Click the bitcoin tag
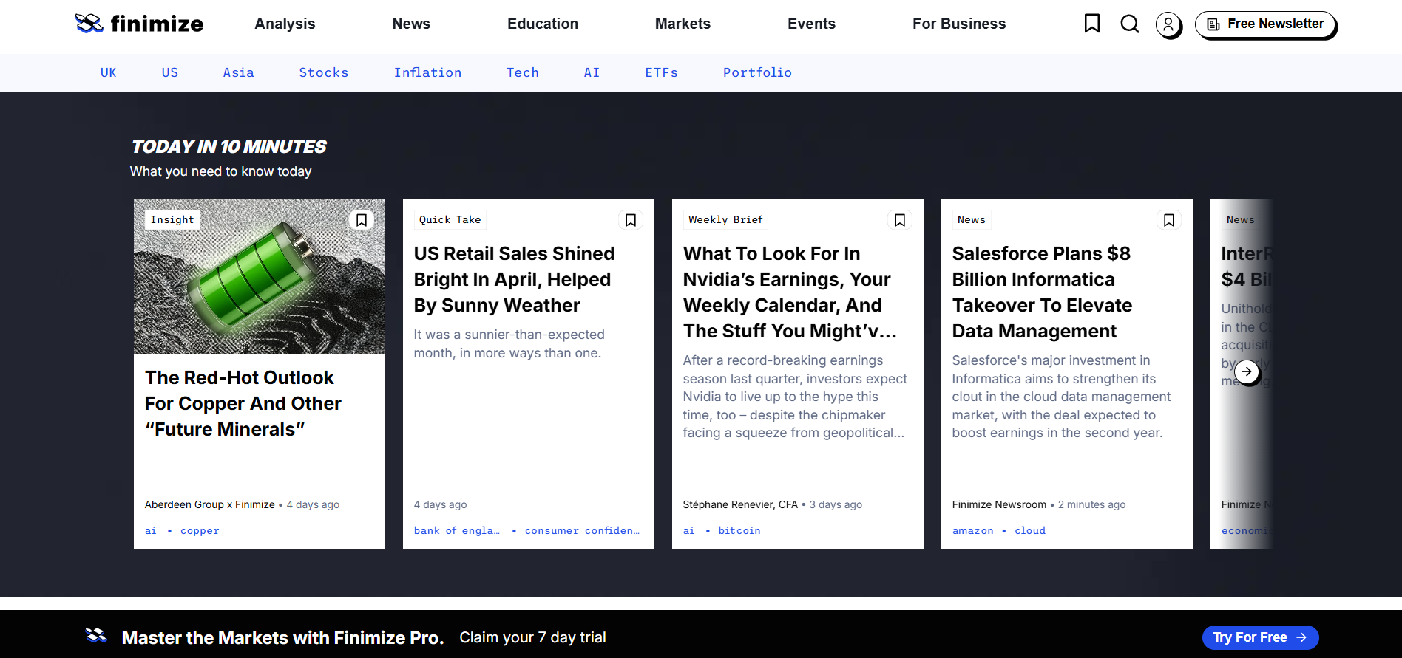 pos(739,530)
